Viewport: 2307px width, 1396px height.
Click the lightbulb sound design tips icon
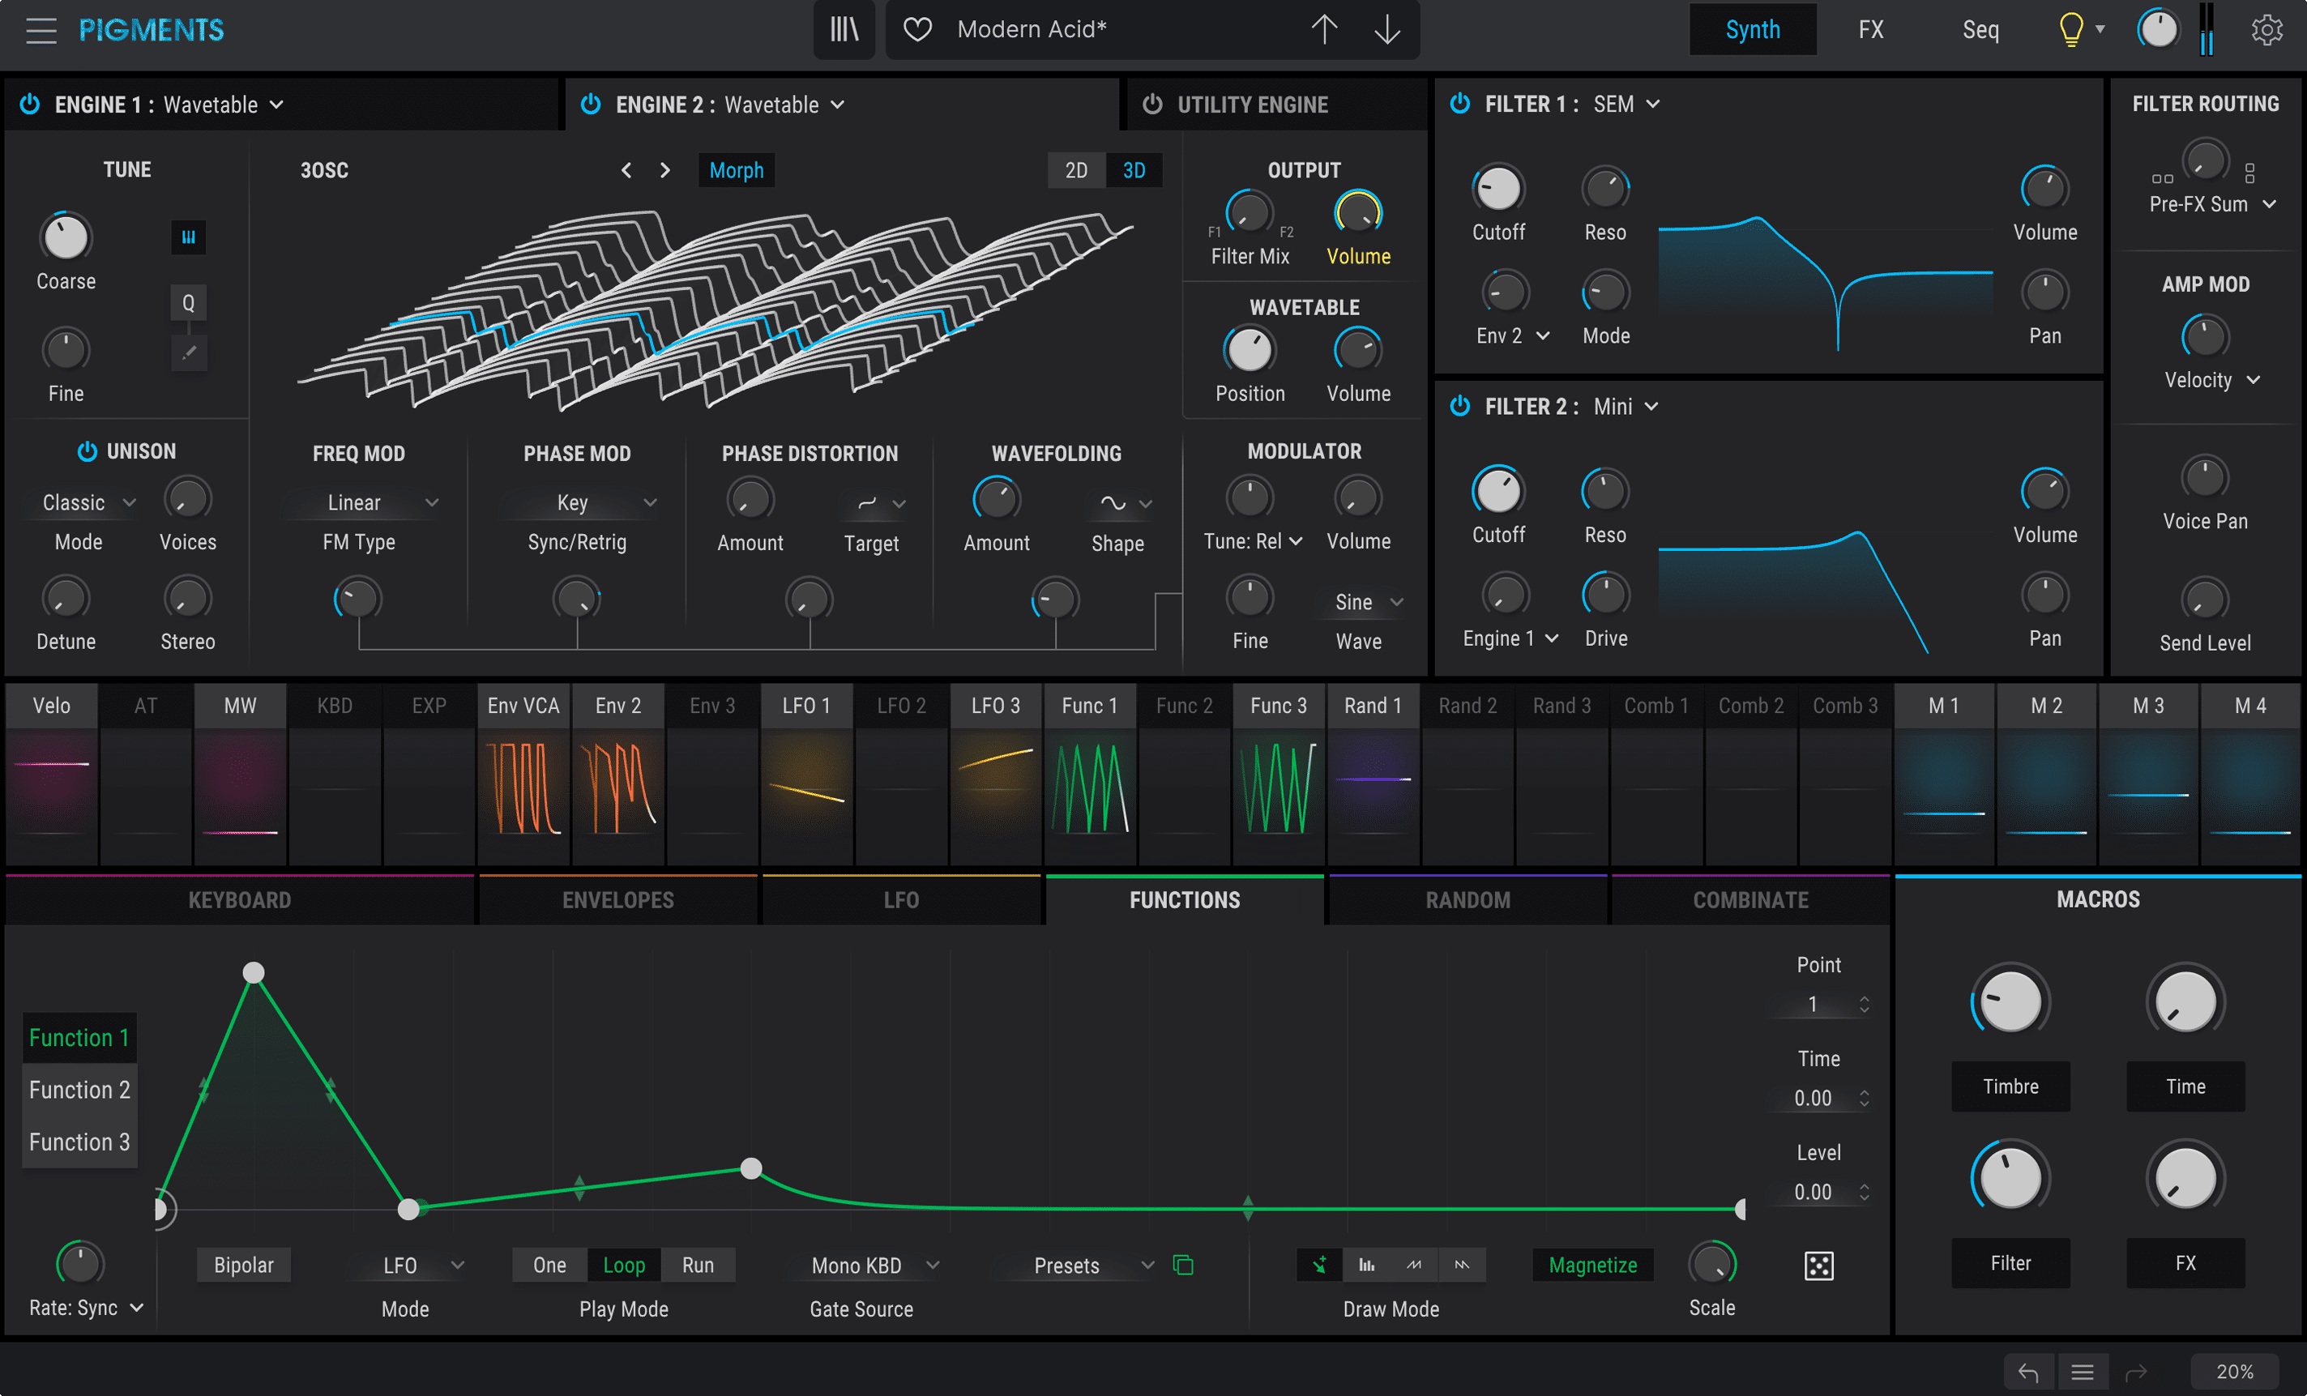(2070, 30)
